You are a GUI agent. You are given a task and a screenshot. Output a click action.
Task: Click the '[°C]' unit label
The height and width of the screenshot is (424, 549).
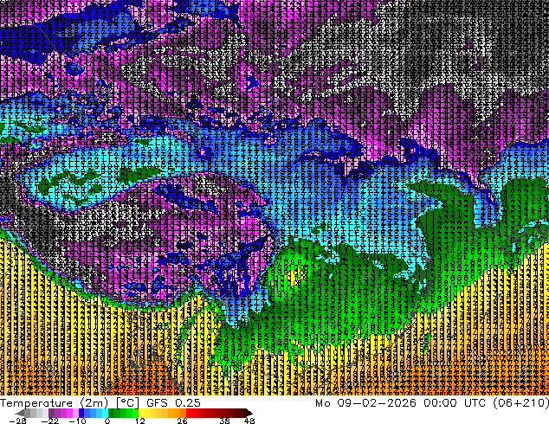tap(128, 403)
